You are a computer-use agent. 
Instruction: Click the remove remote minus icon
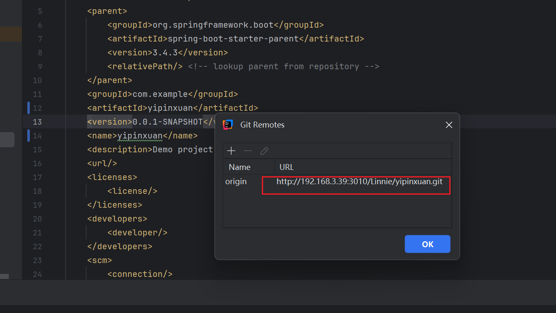pyautogui.click(x=248, y=151)
